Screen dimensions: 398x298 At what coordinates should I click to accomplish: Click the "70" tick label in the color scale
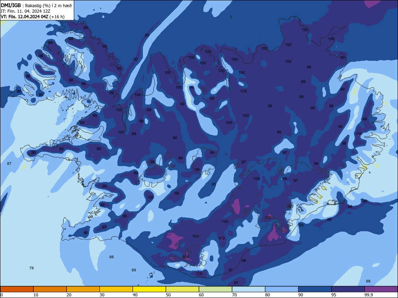coord(234,295)
